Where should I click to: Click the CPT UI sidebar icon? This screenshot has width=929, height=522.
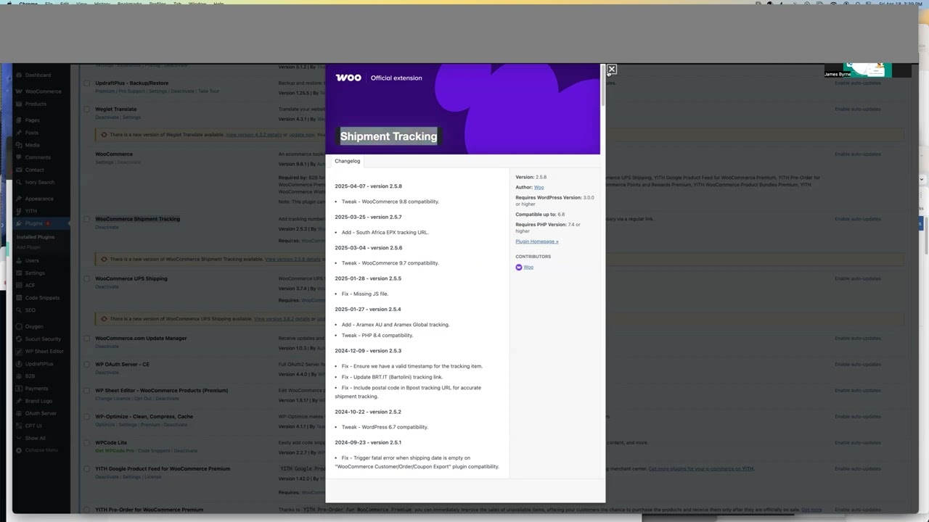click(x=18, y=426)
